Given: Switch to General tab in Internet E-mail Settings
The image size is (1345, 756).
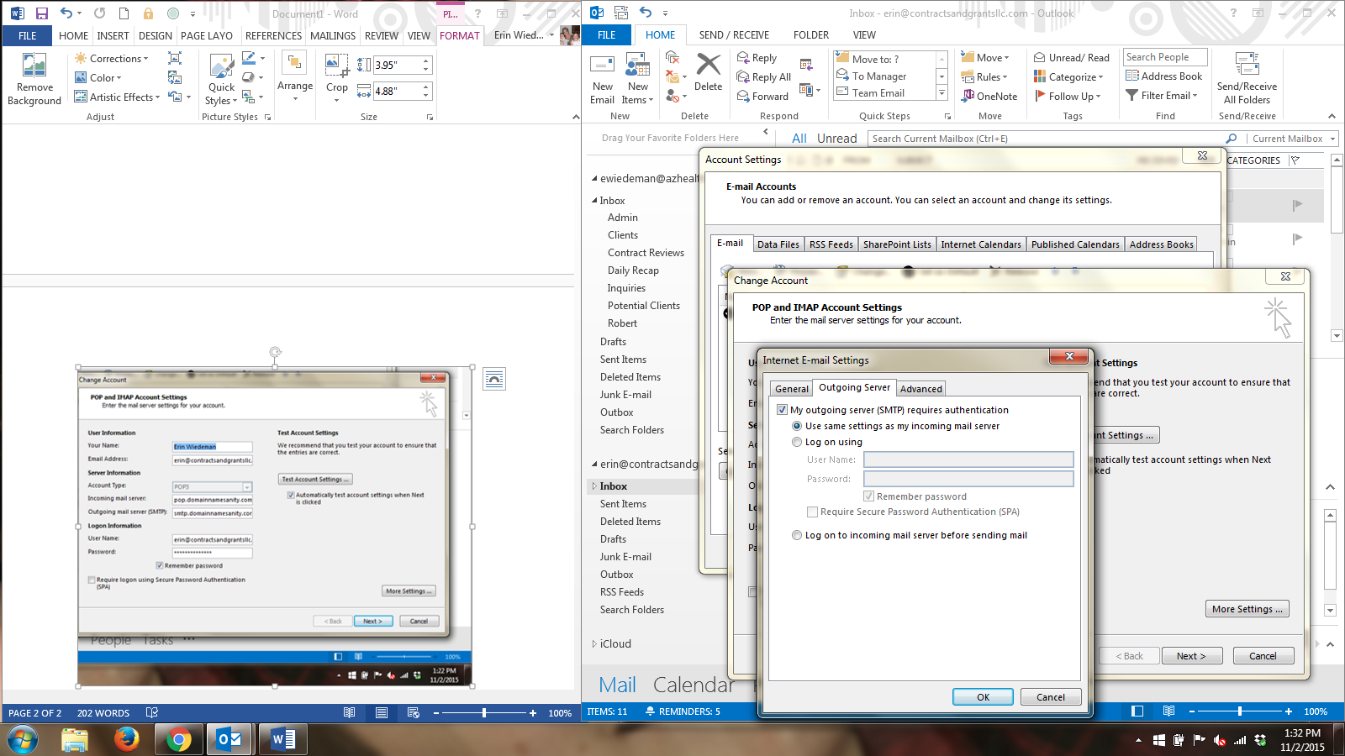Looking at the screenshot, I should [792, 389].
